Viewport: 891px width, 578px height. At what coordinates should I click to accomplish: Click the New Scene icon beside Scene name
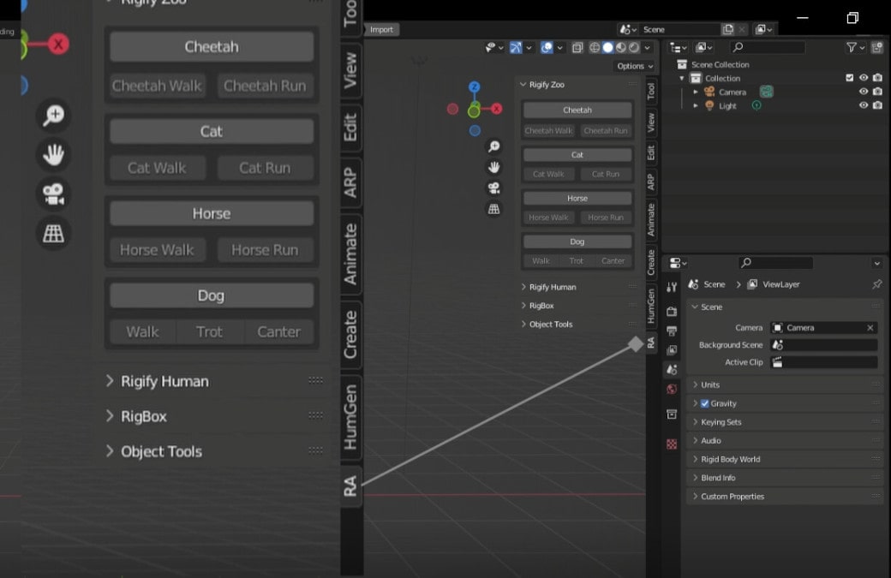727,29
